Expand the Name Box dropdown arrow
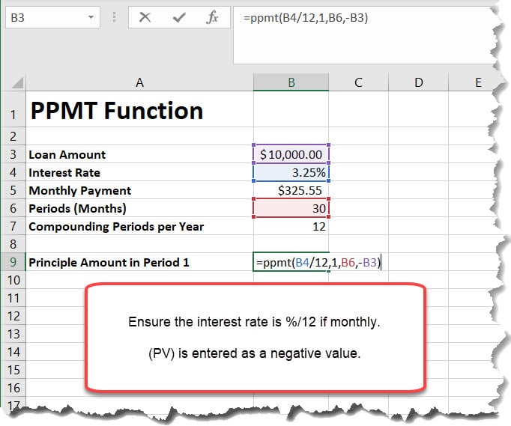Viewport: 511px width, 426px height. (91, 17)
